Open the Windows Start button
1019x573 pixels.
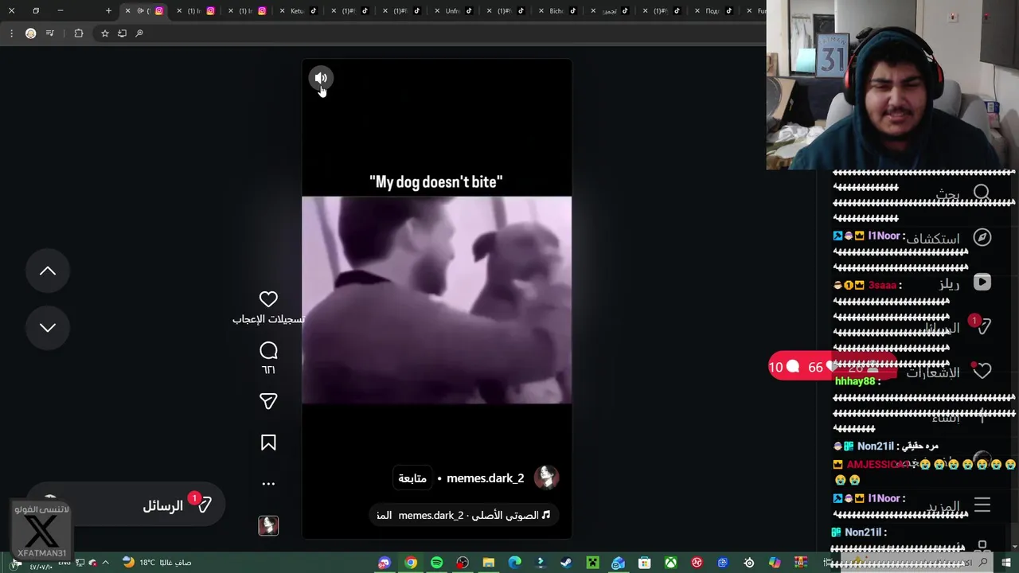click(1006, 563)
